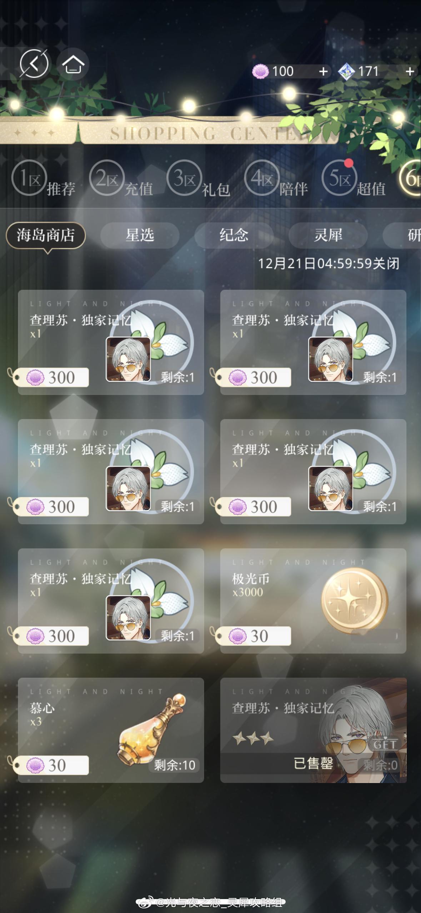
Task: Add purple shell currency with plus
Action: click(x=323, y=71)
